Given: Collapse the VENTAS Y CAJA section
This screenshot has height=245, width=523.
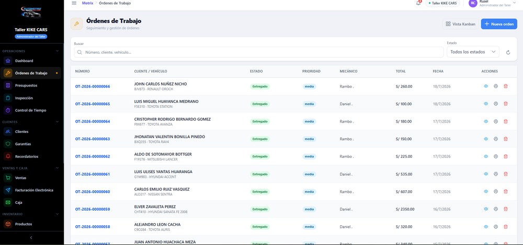Looking at the screenshot, I should (58, 168).
